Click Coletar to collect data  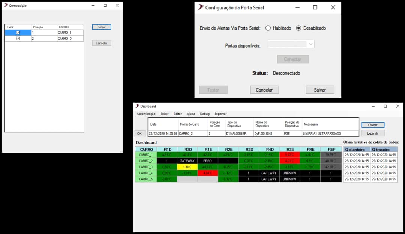373,125
